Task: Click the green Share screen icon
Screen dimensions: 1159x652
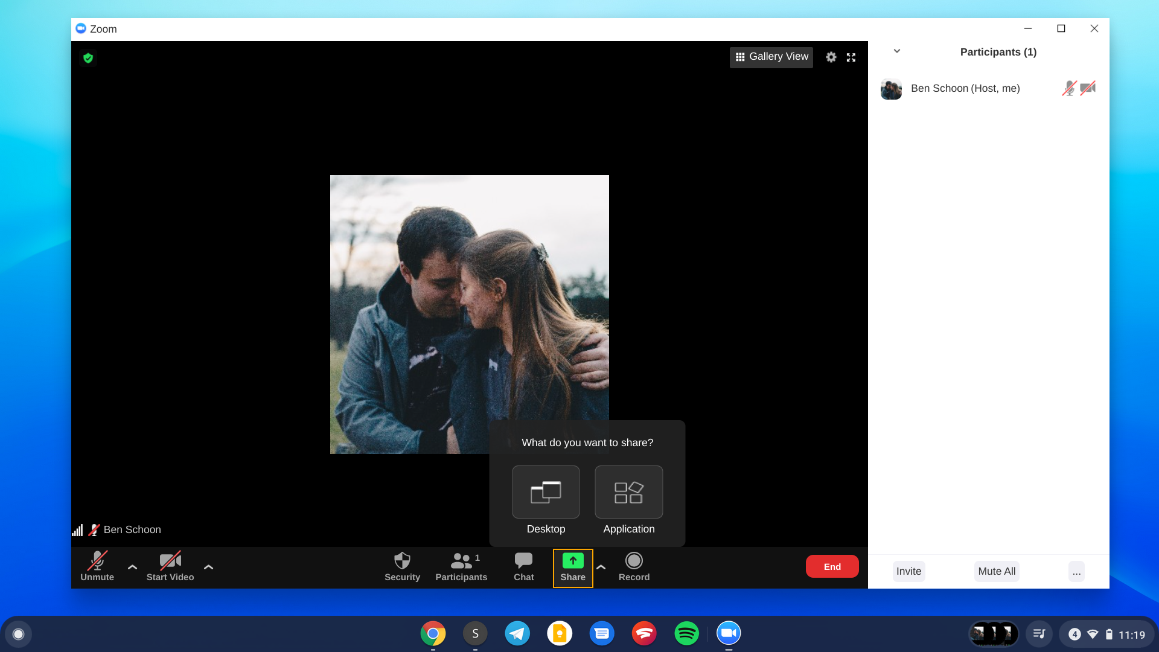Action: [573, 561]
